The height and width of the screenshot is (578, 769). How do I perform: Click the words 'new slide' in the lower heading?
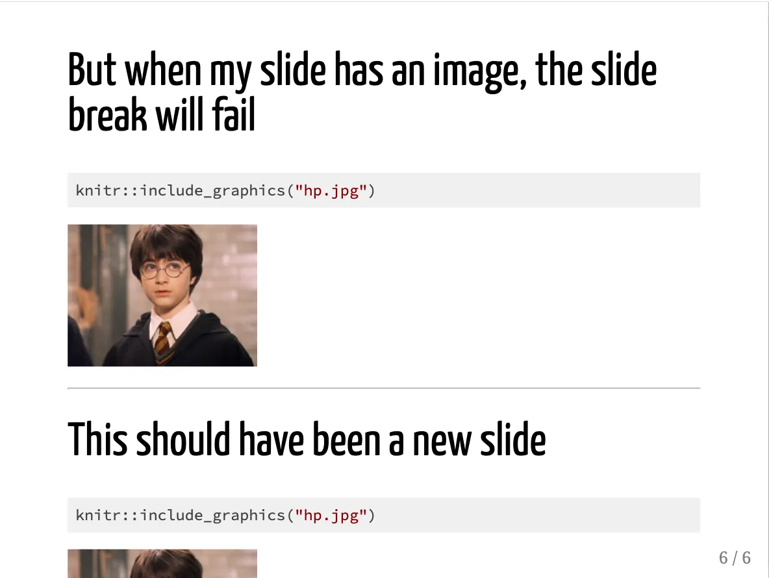coord(479,439)
